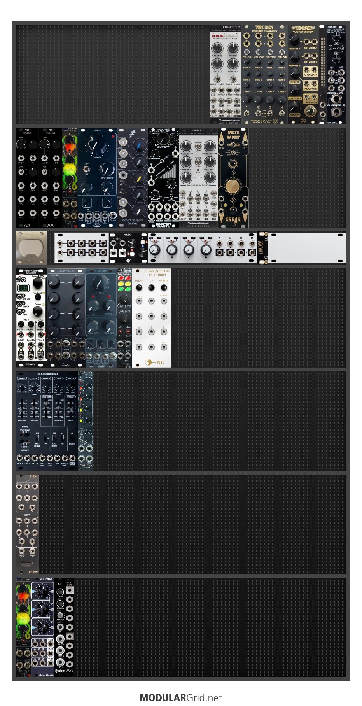Image resolution: width=362 pixels, height=706 pixels.
Task: Select the OXI Pipe module
Action: (x=27, y=524)
